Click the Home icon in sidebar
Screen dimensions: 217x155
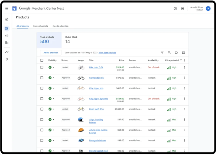(x=7, y=19)
